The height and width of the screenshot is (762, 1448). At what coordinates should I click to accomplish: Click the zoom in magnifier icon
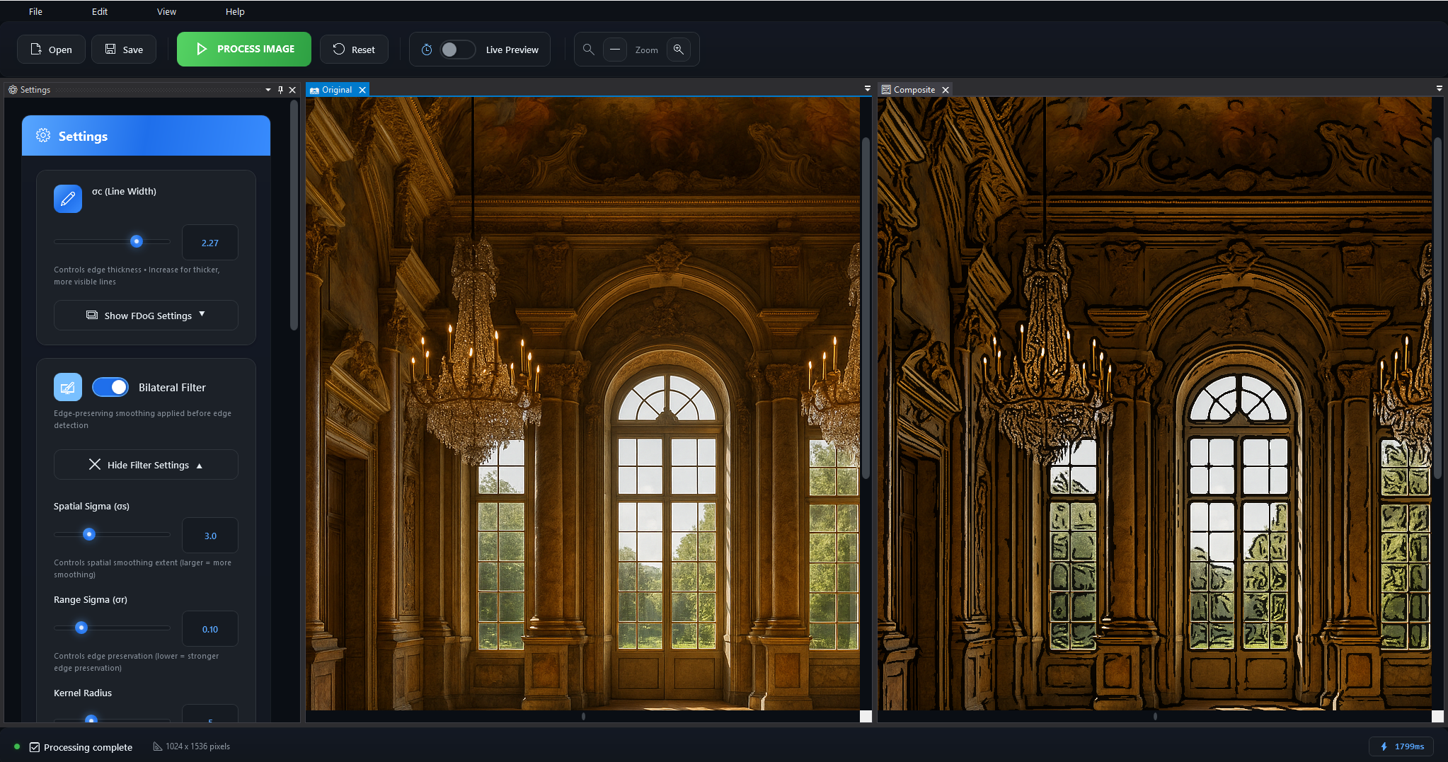(678, 50)
